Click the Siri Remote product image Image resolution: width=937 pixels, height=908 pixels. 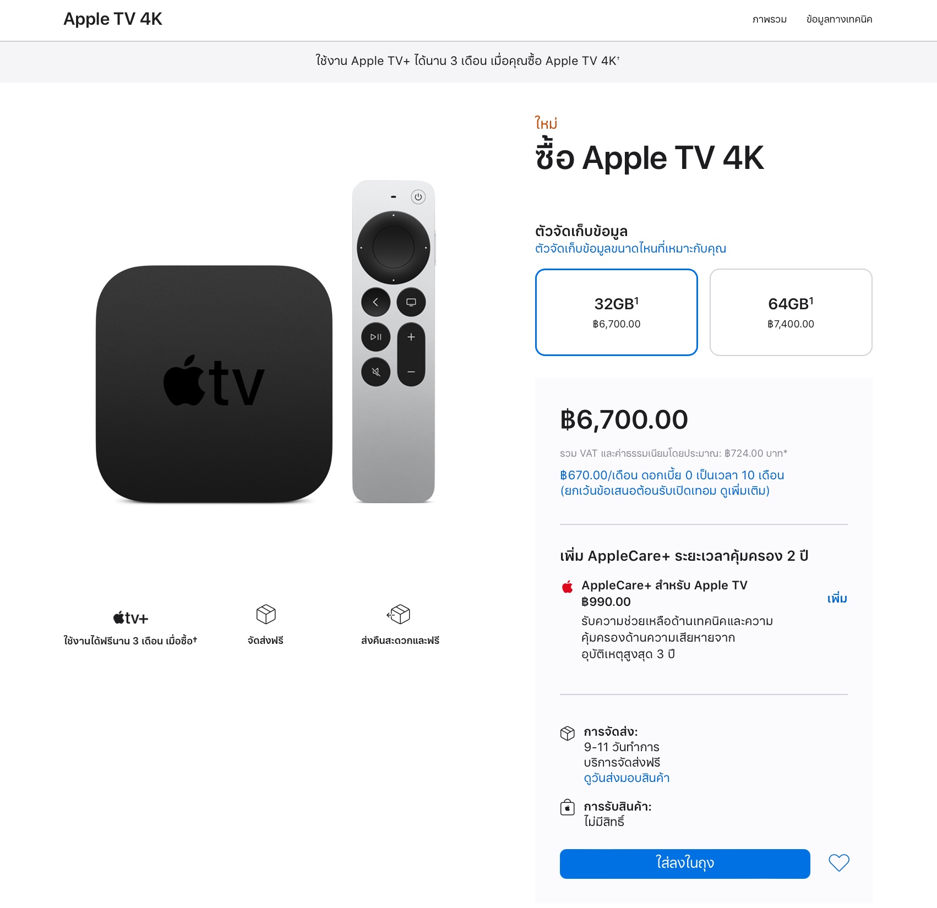point(394,341)
